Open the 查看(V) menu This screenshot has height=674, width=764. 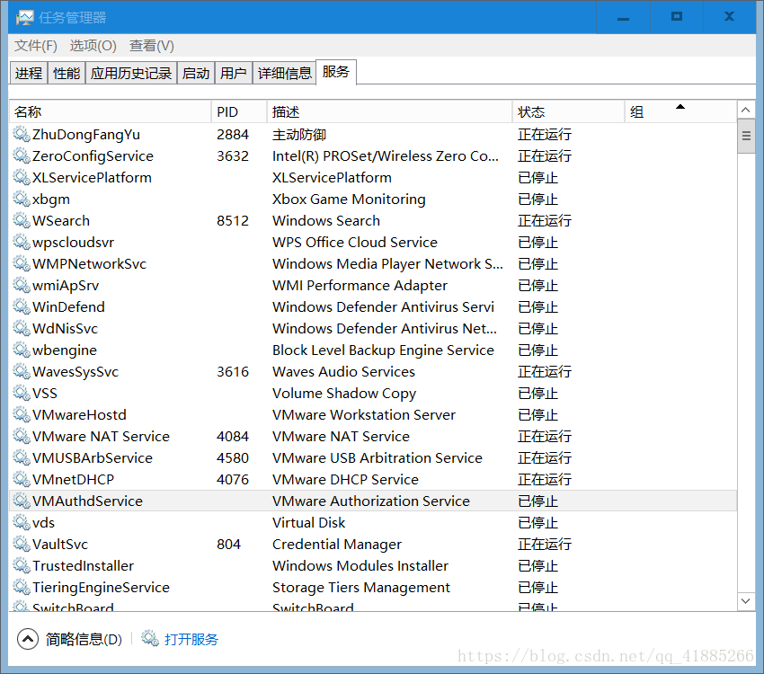[152, 45]
